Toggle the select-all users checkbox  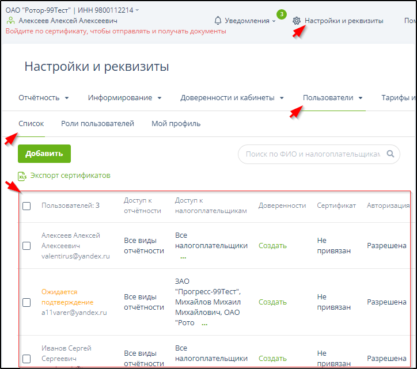[26, 206]
